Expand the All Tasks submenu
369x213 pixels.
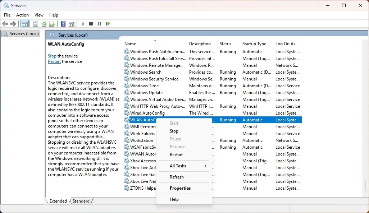pyautogui.click(x=184, y=166)
